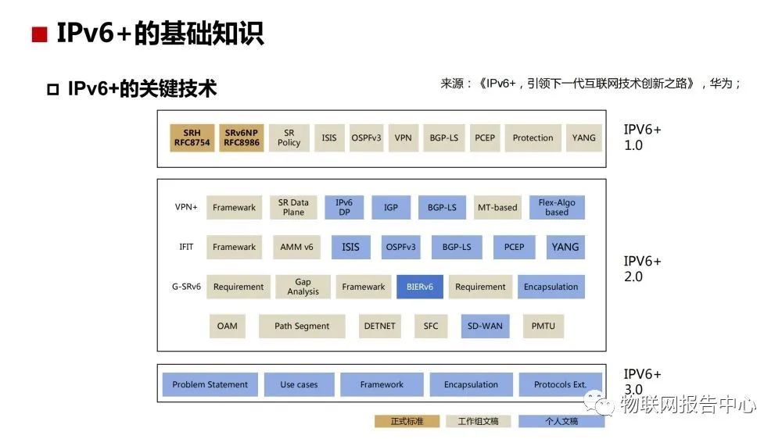Click the BIERv6 box
This screenshot has height=439, width=782.
(420, 287)
